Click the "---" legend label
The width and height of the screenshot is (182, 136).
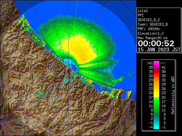click(x=163, y=63)
